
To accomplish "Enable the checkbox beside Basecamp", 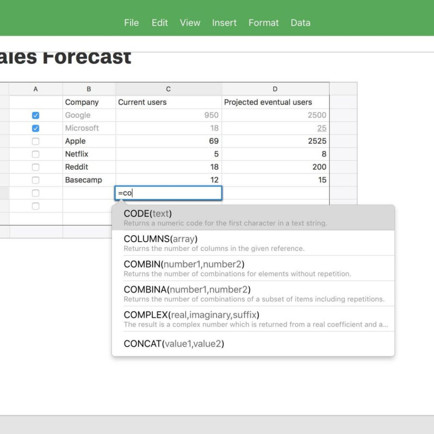I will pos(35,180).
